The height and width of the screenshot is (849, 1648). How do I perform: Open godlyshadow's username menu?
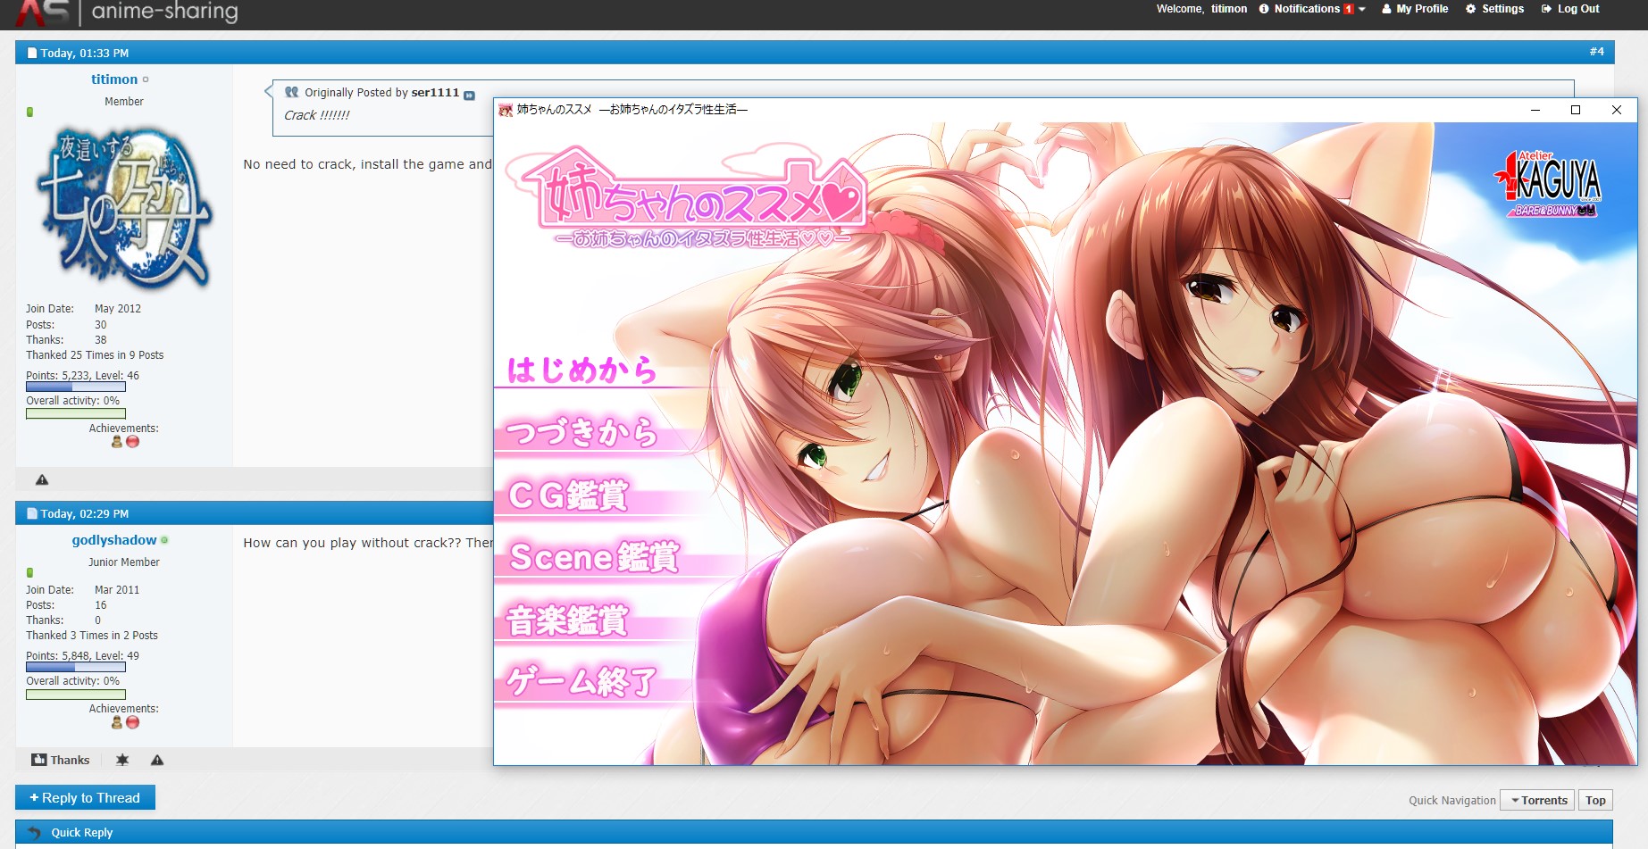114,540
